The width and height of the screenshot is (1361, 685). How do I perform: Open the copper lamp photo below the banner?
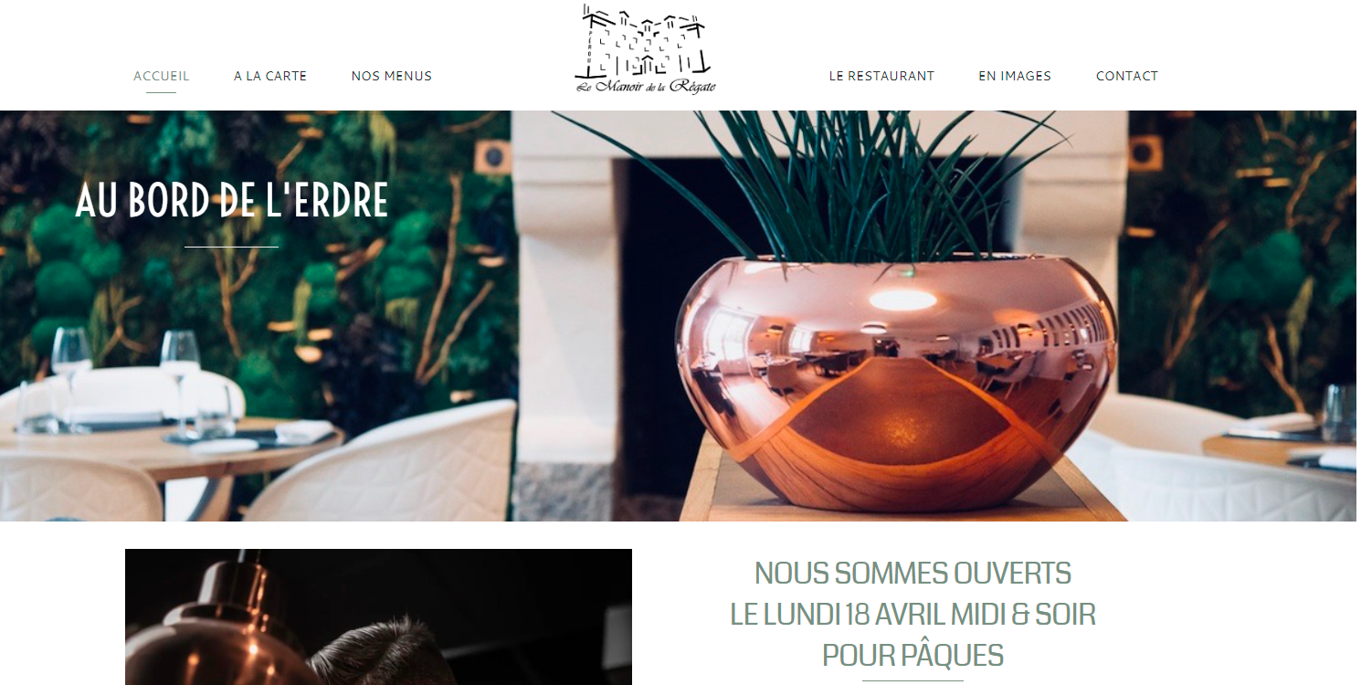click(378, 616)
